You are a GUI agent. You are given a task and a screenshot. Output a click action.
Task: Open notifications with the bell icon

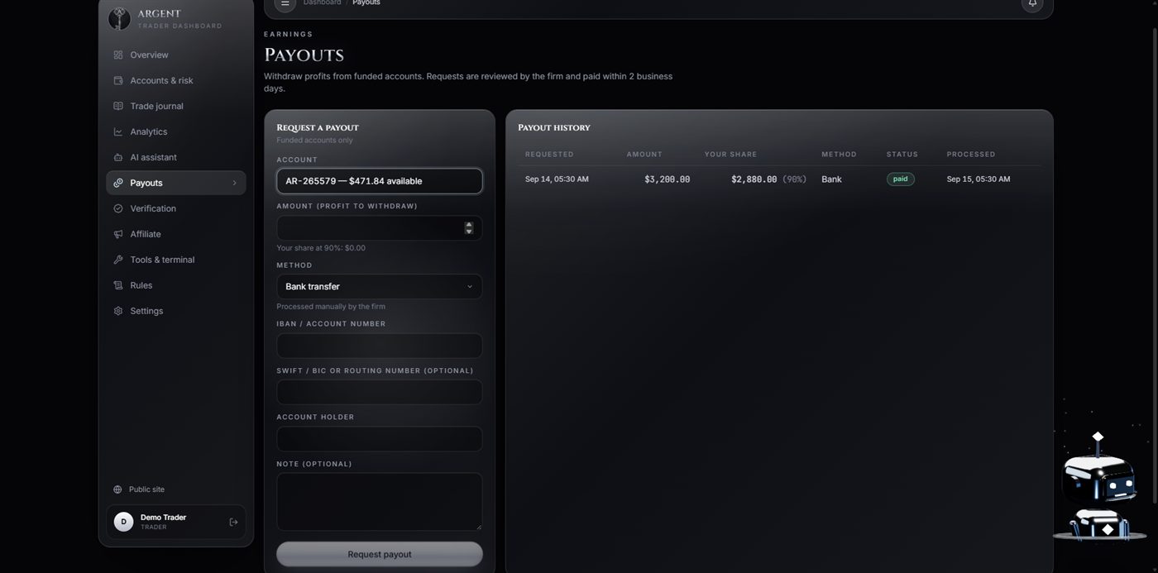click(x=1032, y=3)
